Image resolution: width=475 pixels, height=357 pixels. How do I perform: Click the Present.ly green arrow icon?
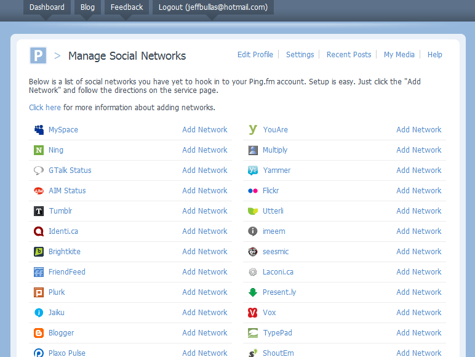click(253, 292)
